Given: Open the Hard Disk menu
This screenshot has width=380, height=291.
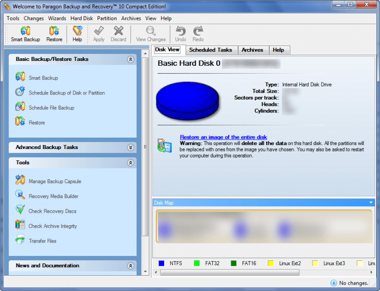Looking at the screenshot, I should [82, 18].
